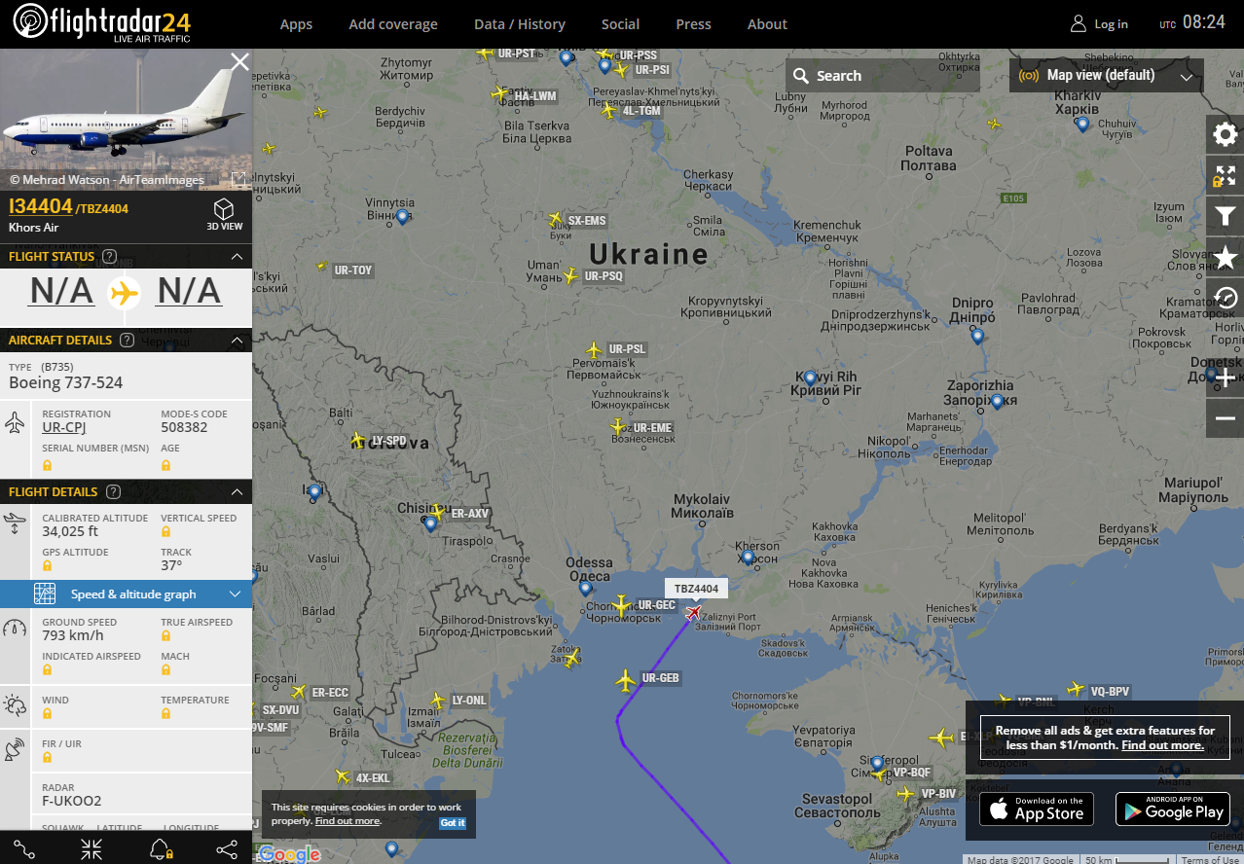Close the flight details panel

pos(239,62)
